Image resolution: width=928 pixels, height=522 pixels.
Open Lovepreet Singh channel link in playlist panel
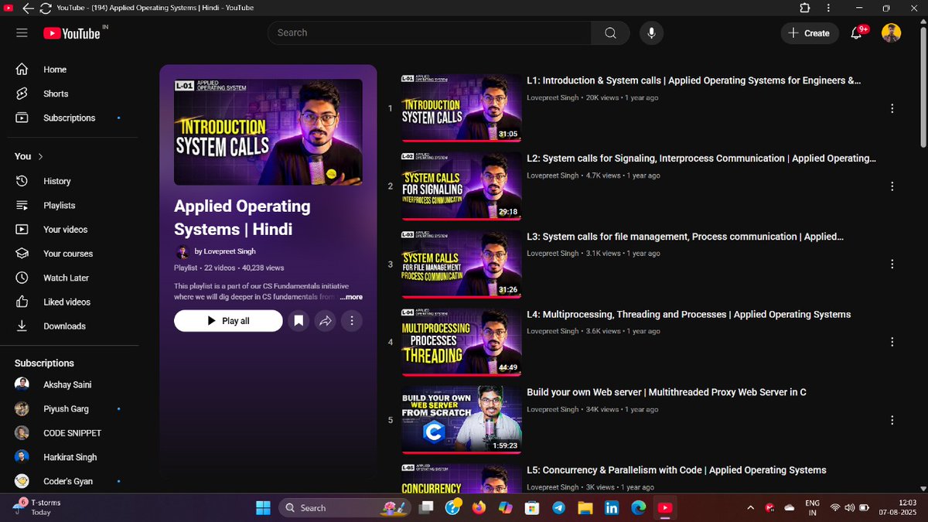tap(225, 251)
